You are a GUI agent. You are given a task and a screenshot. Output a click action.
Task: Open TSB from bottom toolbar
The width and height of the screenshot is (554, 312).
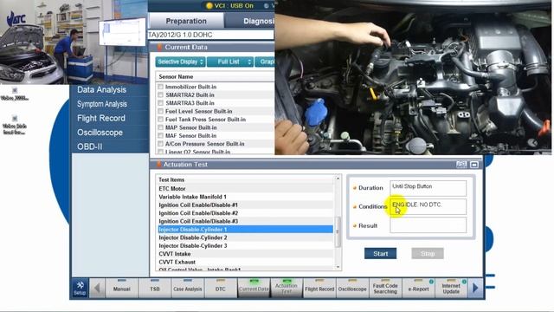click(155, 288)
